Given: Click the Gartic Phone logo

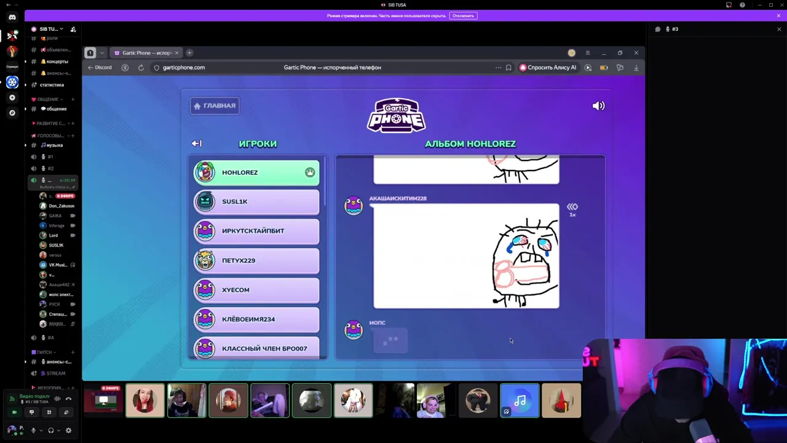Looking at the screenshot, I should (x=396, y=115).
